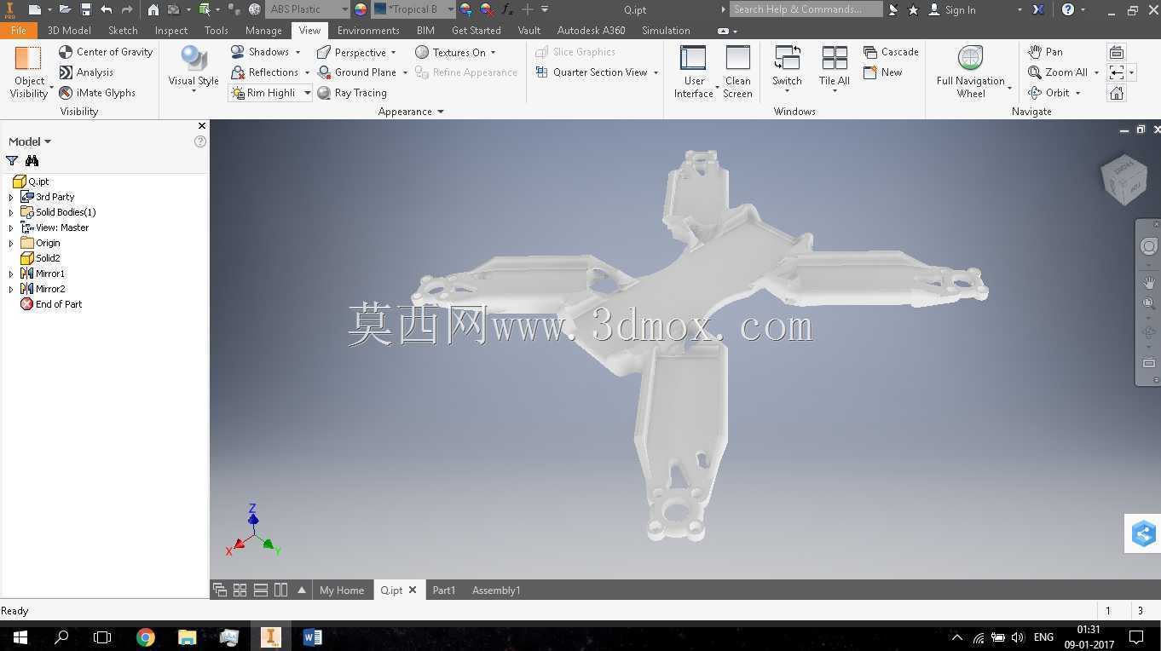Click the Save icon in quick access toolbar
This screenshot has height=651, width=1161.
85,9
